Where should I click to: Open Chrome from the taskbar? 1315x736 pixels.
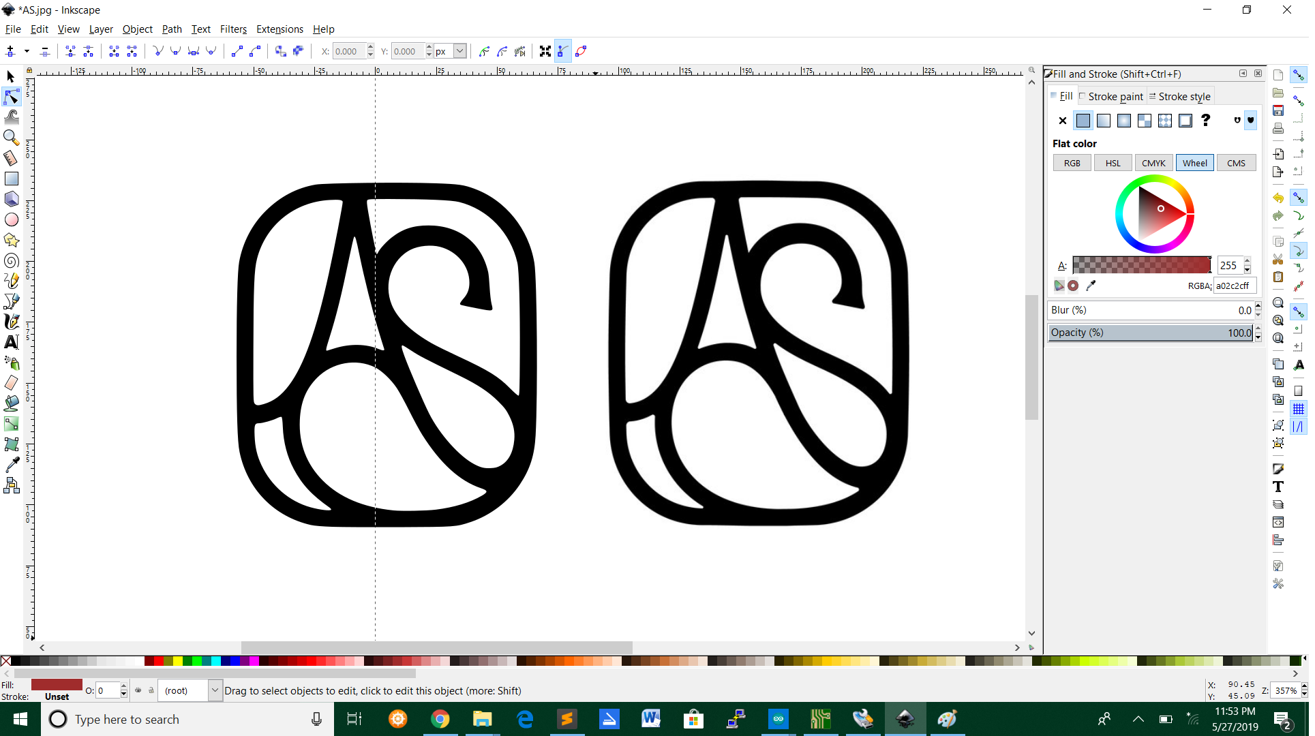[440, 719]
